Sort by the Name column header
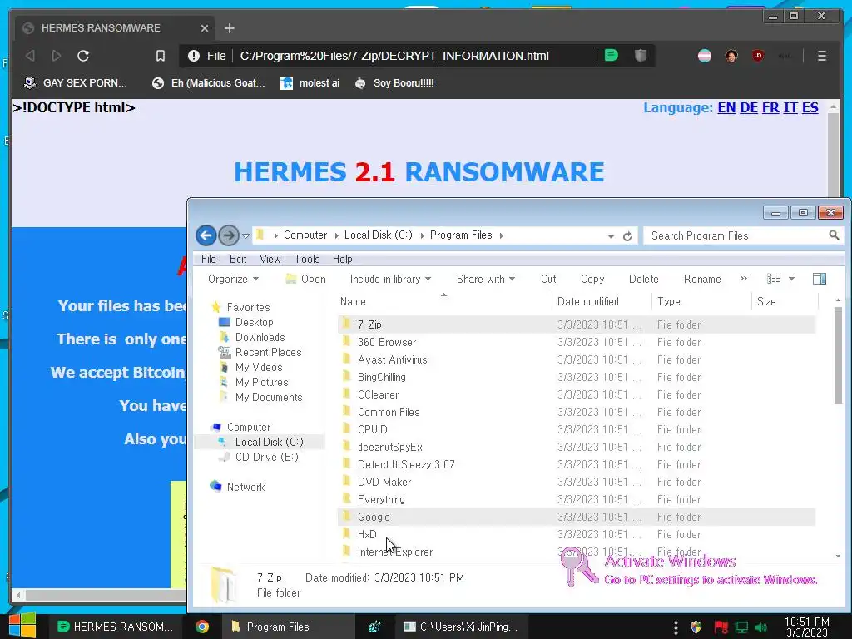Viewport: 852px width, 639px height. tap(444, 301)
